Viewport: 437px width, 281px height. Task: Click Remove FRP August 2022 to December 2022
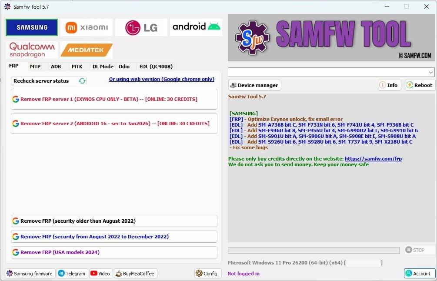pyautogui.click(x=114, y=237)
